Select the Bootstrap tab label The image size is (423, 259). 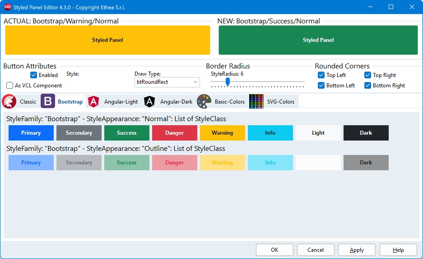(70, 102)
